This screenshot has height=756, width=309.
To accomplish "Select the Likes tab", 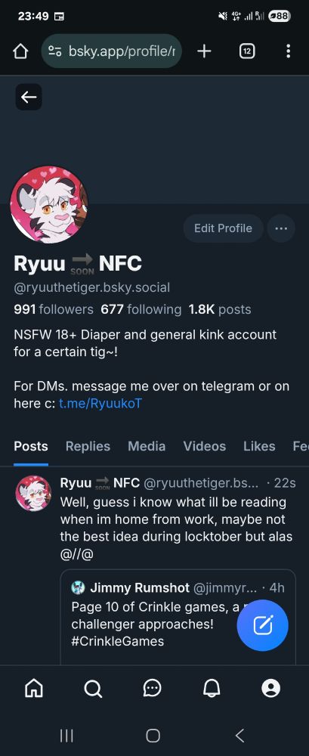I will point(259,447).
